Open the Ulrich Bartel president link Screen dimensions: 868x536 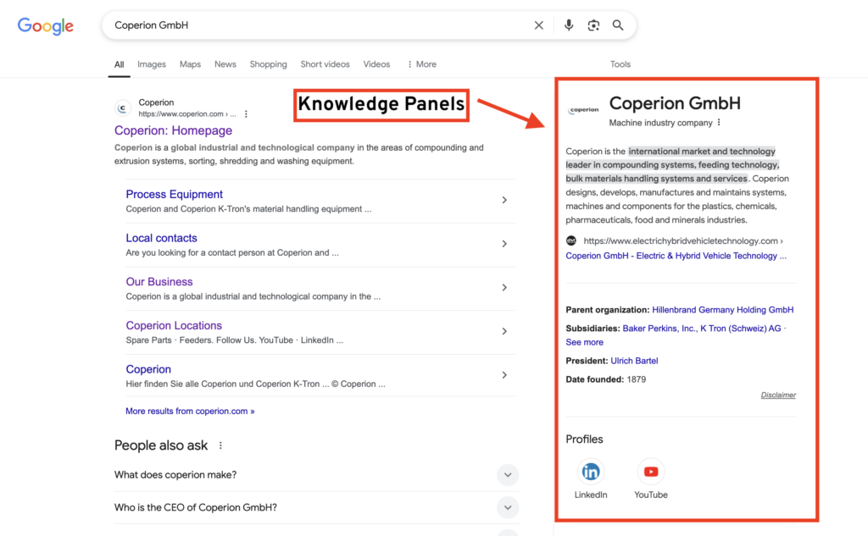(634, 361)
